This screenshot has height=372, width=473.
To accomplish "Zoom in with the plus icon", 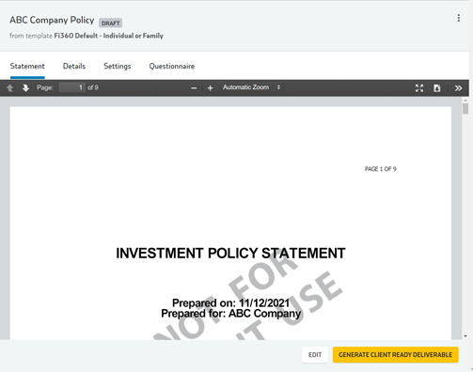I will coord(211,88).
